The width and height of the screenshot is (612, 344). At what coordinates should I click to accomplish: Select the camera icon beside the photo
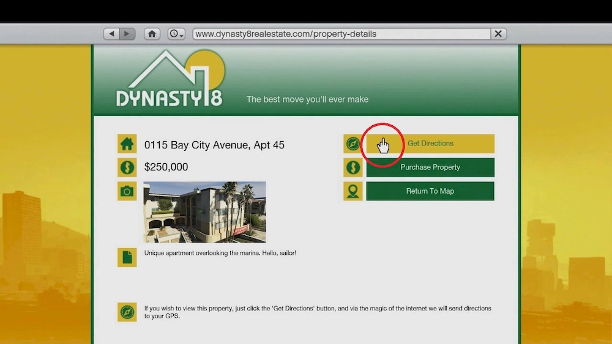[127, 191]
